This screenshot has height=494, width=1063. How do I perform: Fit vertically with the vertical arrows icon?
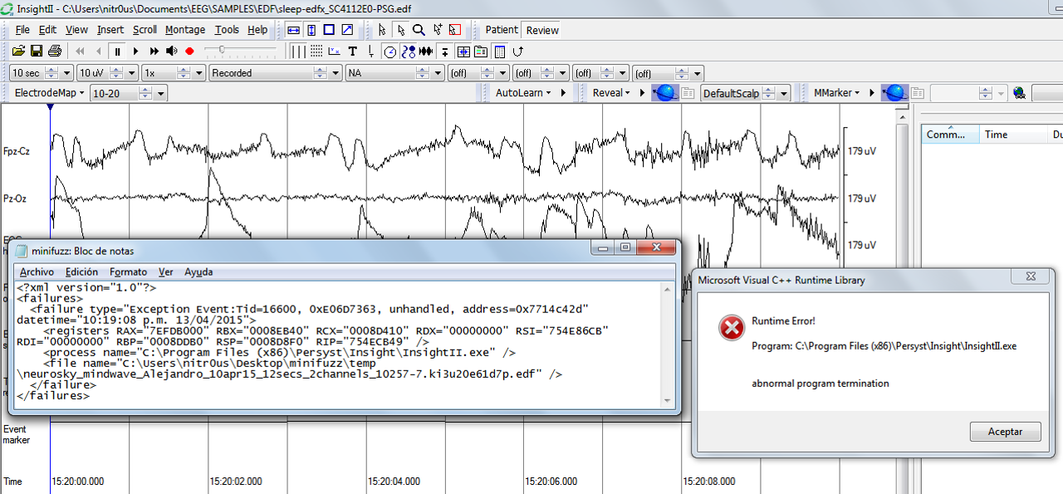pos(311,30)
